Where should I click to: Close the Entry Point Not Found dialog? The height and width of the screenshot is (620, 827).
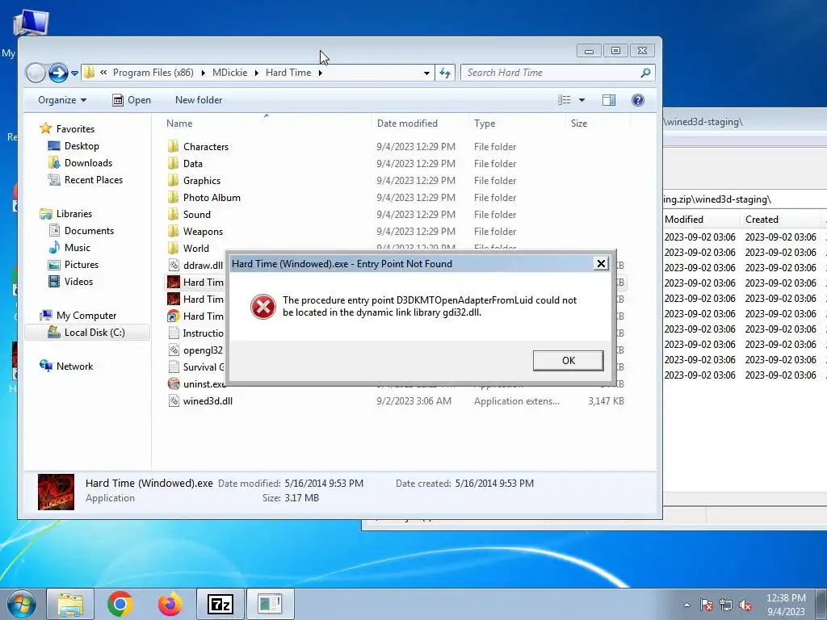tap(601, 264)
